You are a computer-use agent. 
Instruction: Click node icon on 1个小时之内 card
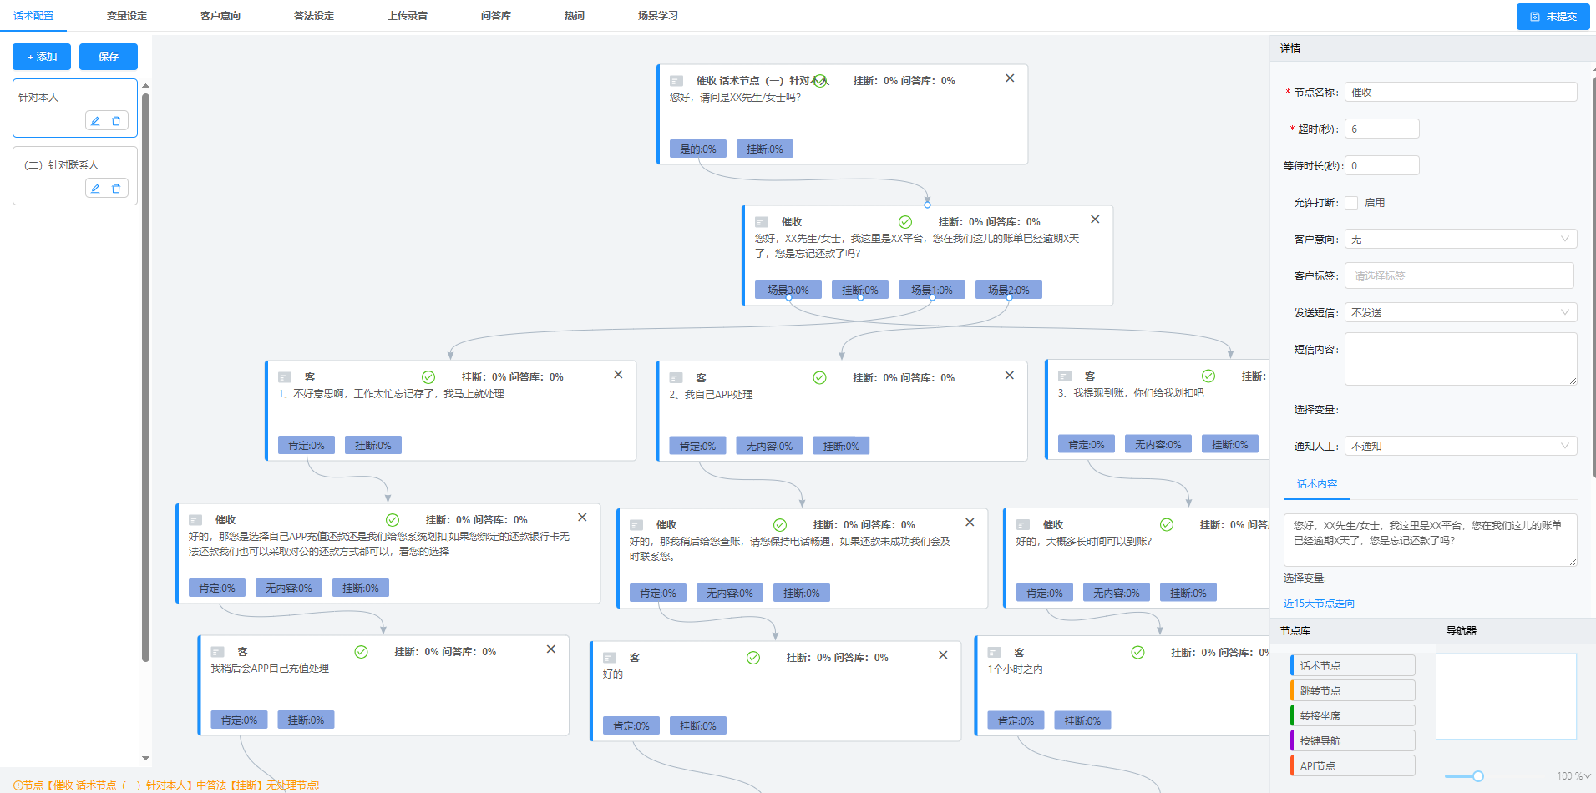[995, 653]
